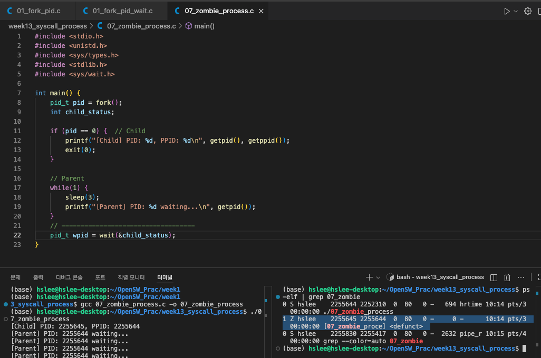Click #include <sys/wait.h> line

74,74
